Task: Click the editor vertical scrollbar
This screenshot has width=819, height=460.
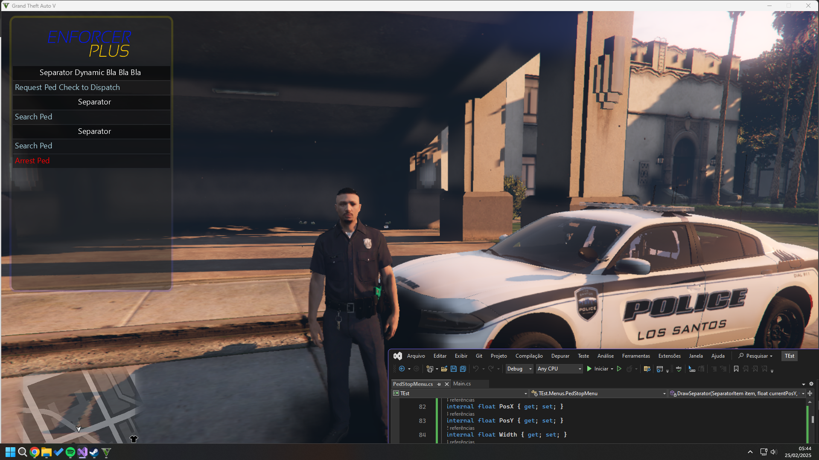Action: coord(810,420)
